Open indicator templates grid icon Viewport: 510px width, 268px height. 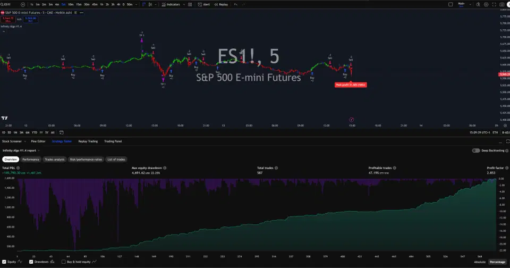click(190, 5)
